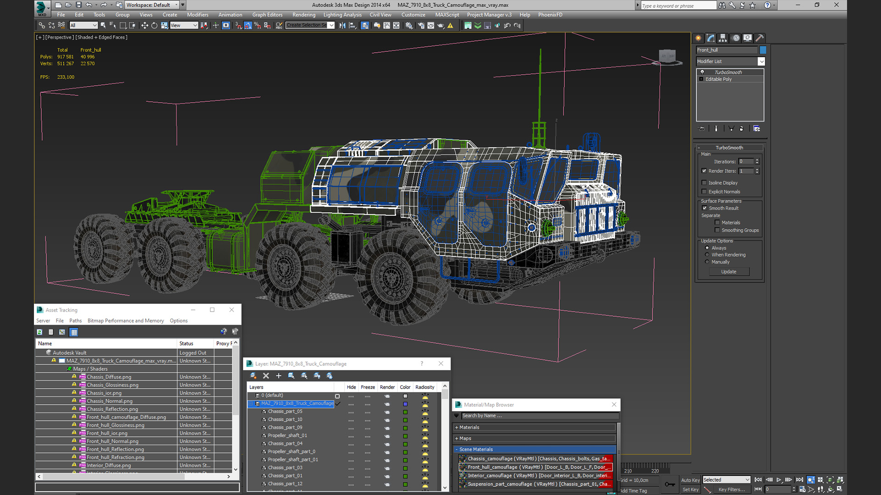This screenshot has height=495, width=881.
Task: Open the Manage Layers tool
Action: 365,26
